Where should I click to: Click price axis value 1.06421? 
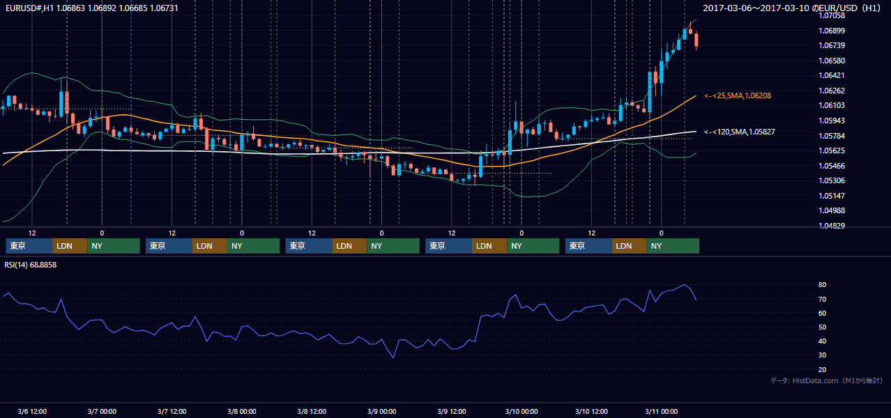831,75
